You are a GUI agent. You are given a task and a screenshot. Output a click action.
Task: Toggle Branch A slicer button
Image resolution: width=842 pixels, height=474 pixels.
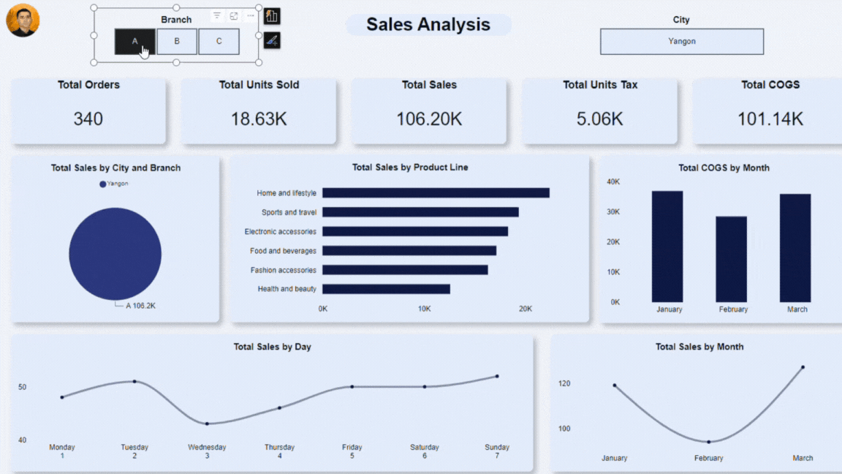[x=134, y=42]
